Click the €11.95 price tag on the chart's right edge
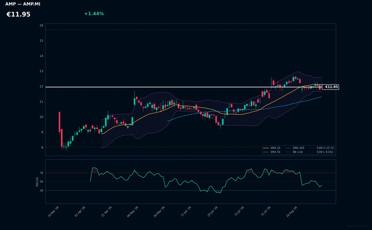Image resolution: width=372 pixels, height=230 pixels. [330, 87]
